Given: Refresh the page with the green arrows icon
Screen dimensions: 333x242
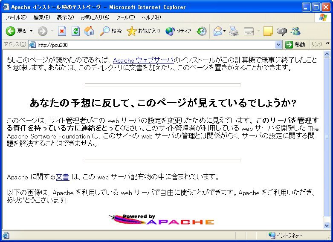Looking at the screenshot, I should point(75,32).
